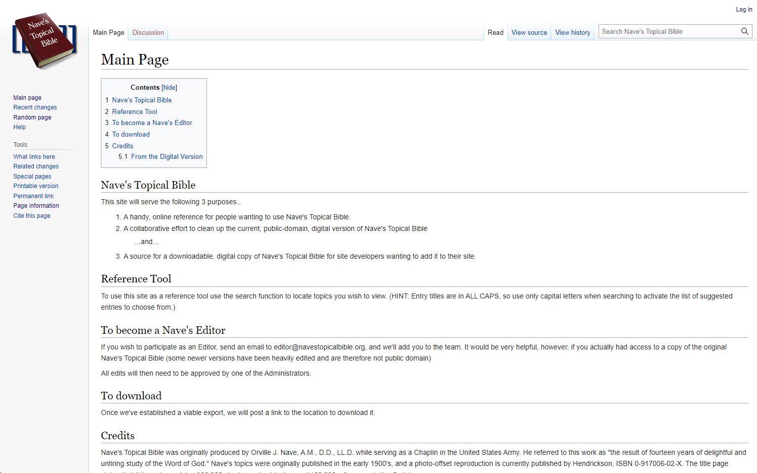The image size is (757, 473).
Task: Go to a Random page
Action: 32,117
